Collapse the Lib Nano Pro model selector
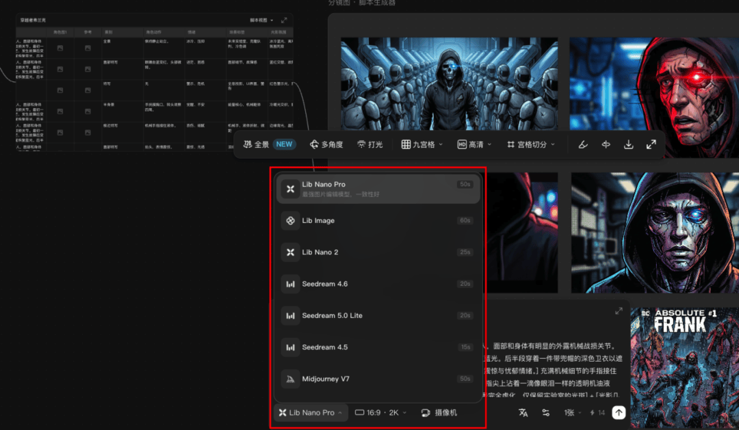Screen dimensions: 739x430 click(x=311, y=413)
